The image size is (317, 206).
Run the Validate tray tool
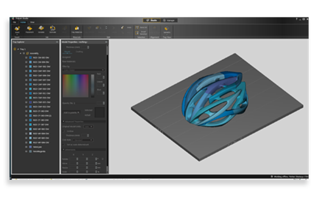tap(41, 29)
